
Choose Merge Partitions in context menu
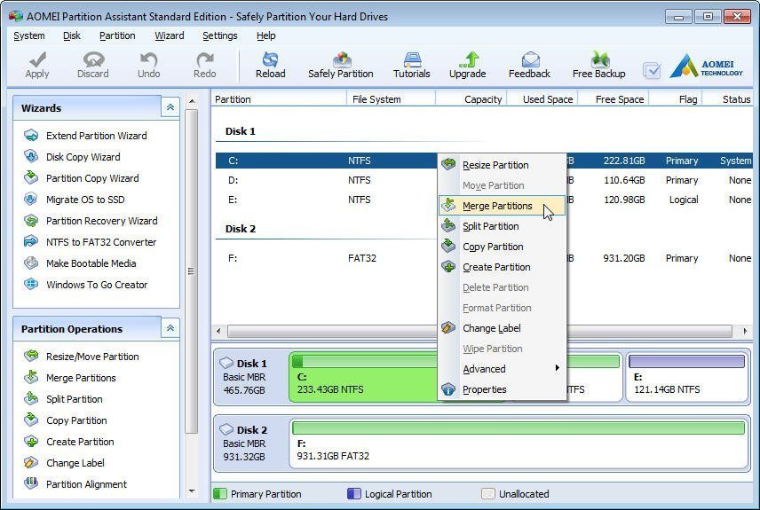pos(502,206)
